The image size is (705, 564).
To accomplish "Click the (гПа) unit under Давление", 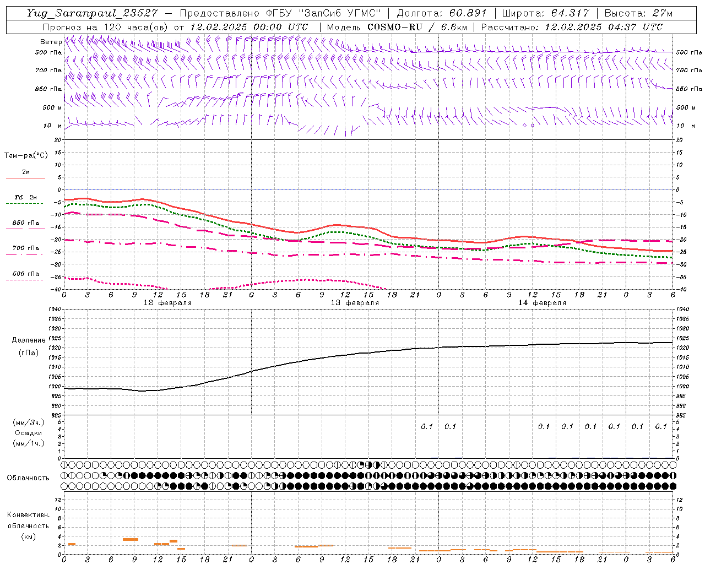I will [x=29, y=352].
